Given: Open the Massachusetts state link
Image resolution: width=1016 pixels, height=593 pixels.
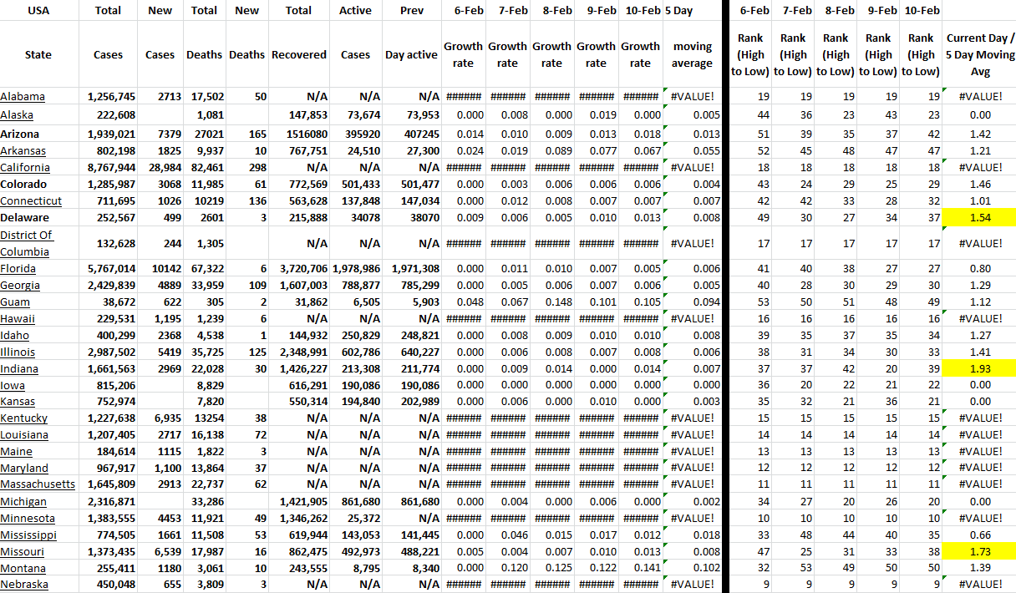Looking at the screenshot, I should click(x=38, y=484).
